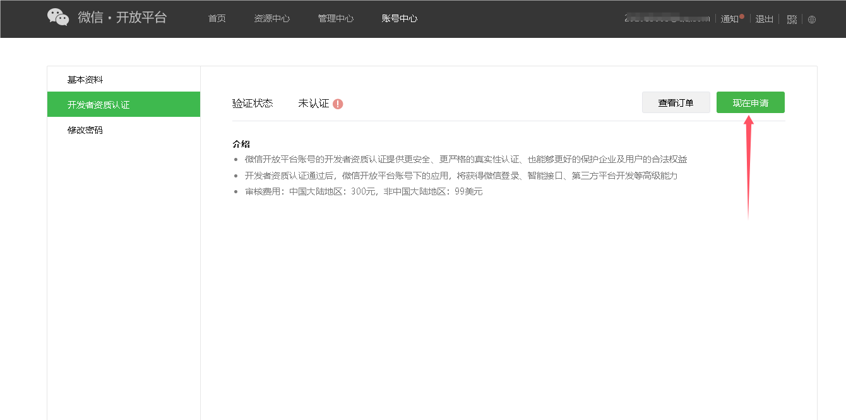Click the red warning icon beside 未认证
Viewport: 846px width, 420px height.
[338, 104]
